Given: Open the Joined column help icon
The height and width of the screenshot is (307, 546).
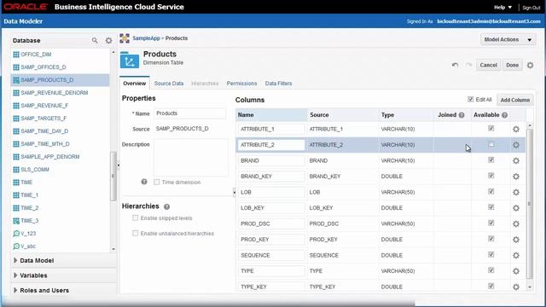Looking at the screenshot, I should pyautogui.click(x=462, y=115).
